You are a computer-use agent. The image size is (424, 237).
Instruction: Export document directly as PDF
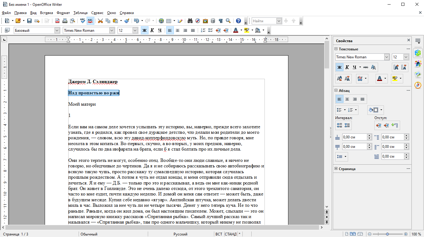pos(57,21)
